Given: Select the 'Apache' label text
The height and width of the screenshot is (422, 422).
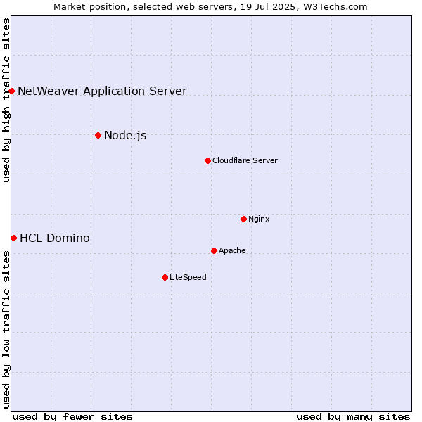Looking at the screenshot, I should click(232, 250).
